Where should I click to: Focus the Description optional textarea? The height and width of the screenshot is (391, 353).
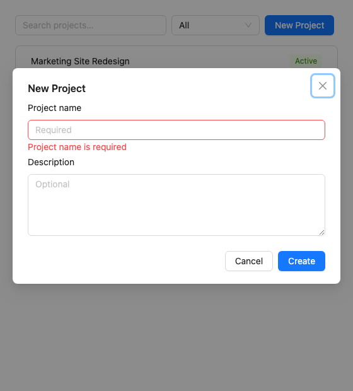point(176,205)
